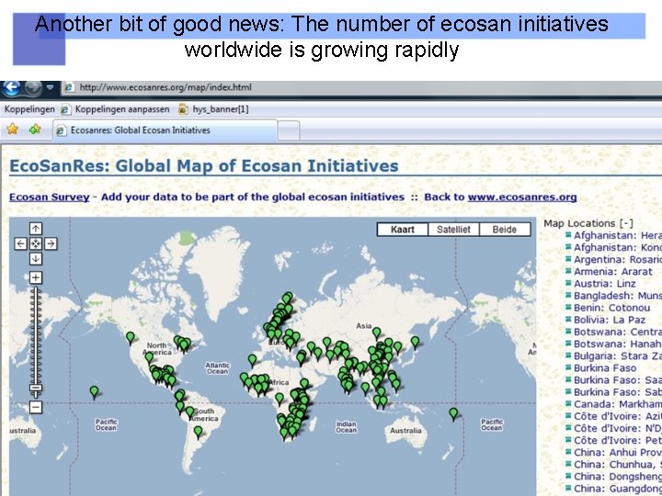Click the green marker in the Pacific near Hawaii
Screen dimensions: 662x496
(x=94, y=392)
